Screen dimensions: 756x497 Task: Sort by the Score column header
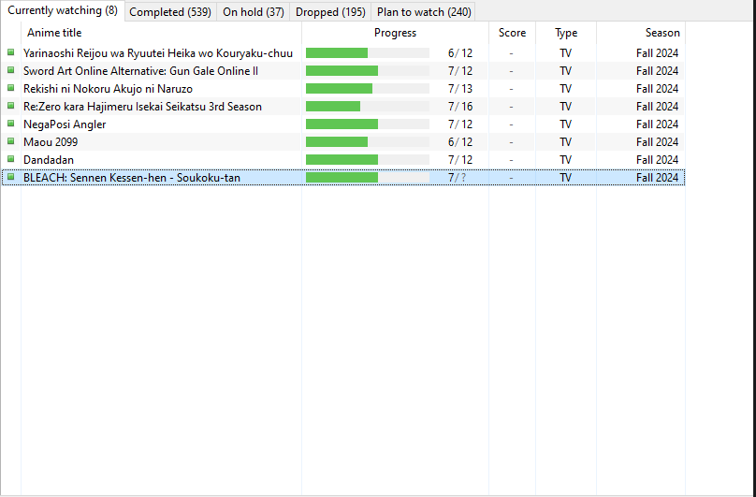pyautogui.click(x=512, y=33)
